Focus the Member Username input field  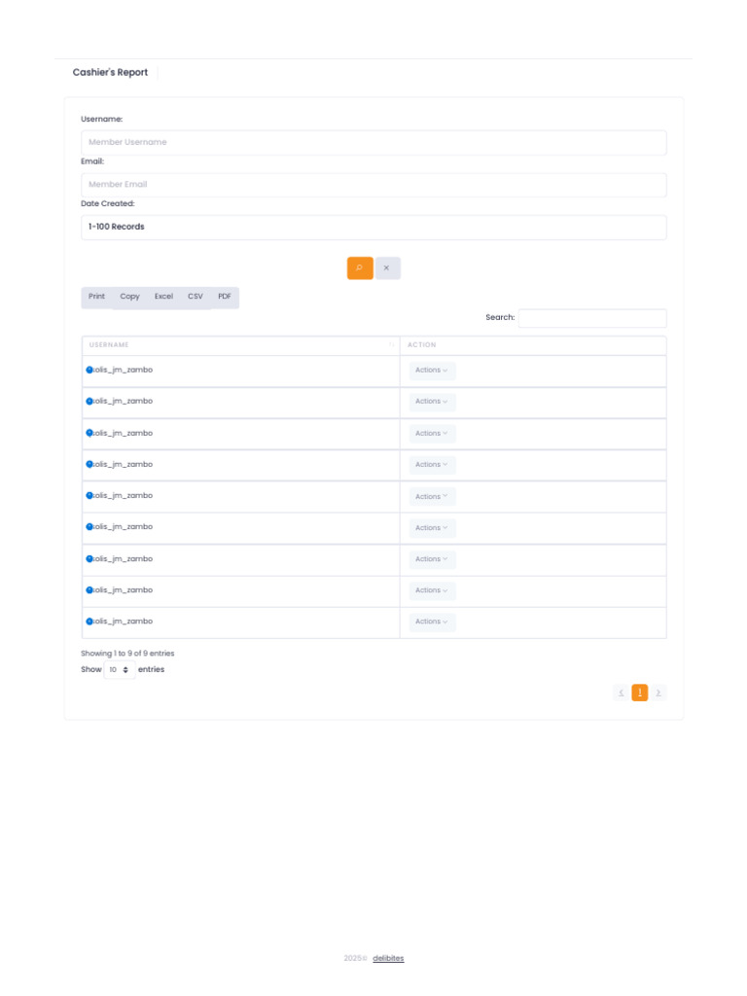point(373,142)
